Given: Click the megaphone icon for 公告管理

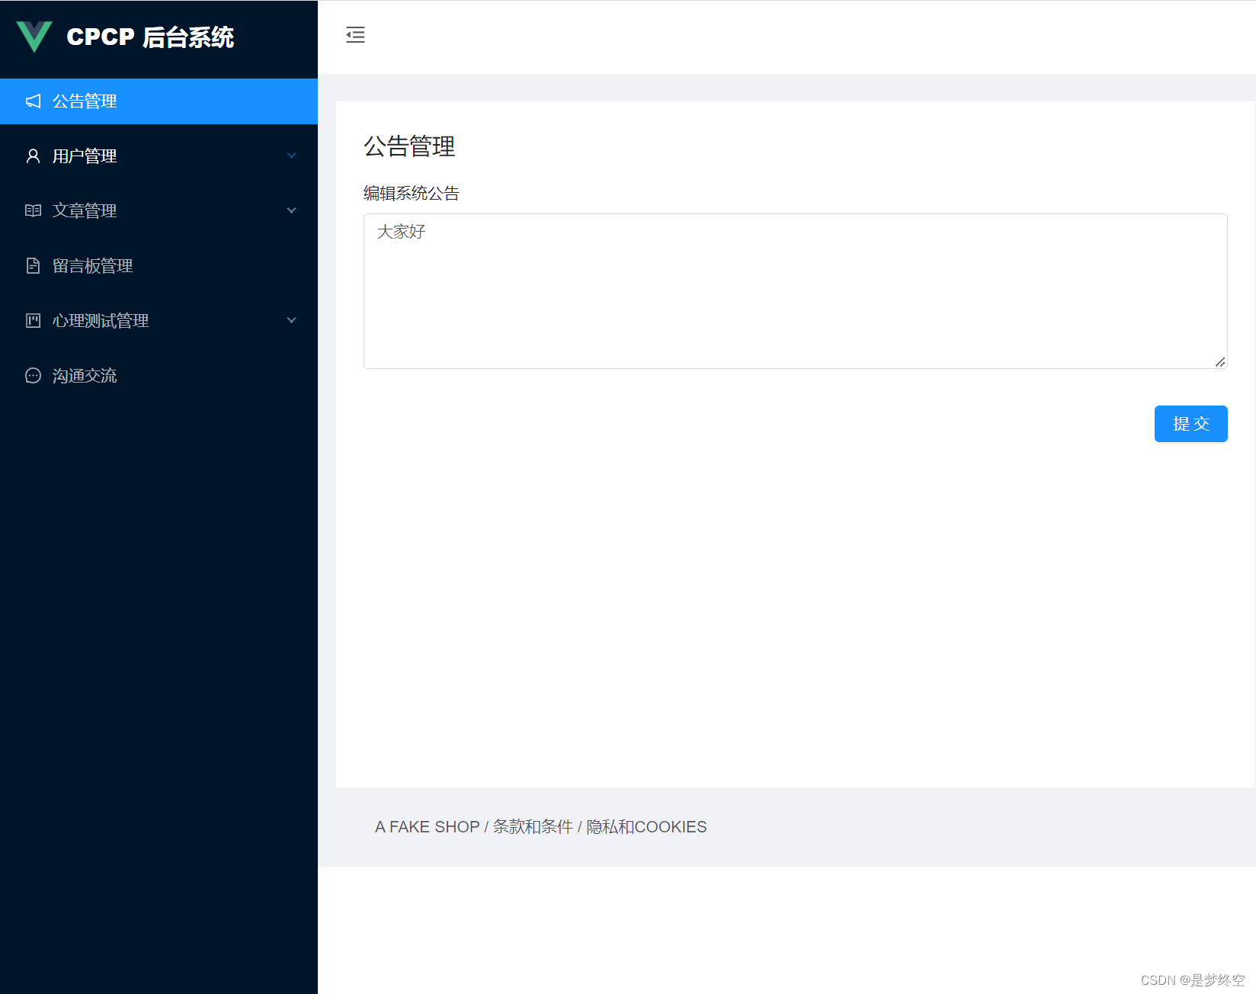Looking at the screenshot, I should pos(33,101).
